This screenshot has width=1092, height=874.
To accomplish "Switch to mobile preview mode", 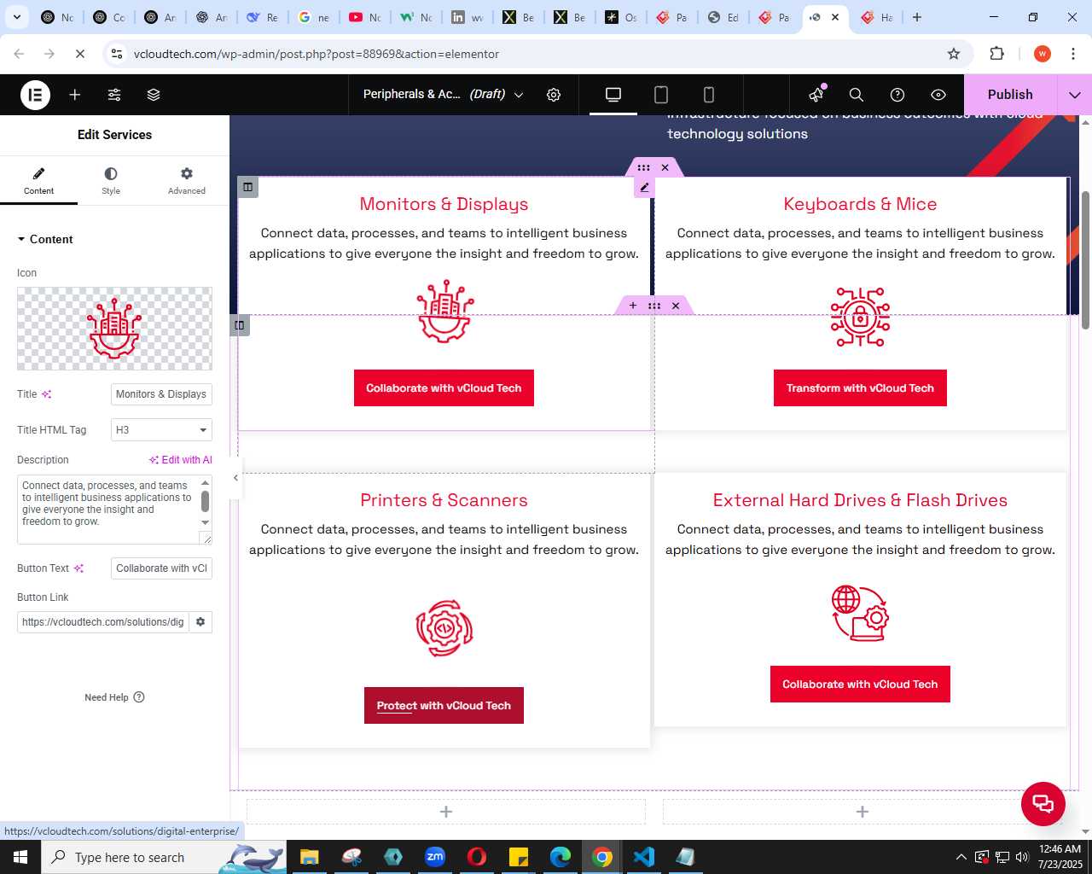I will point(708,95).
